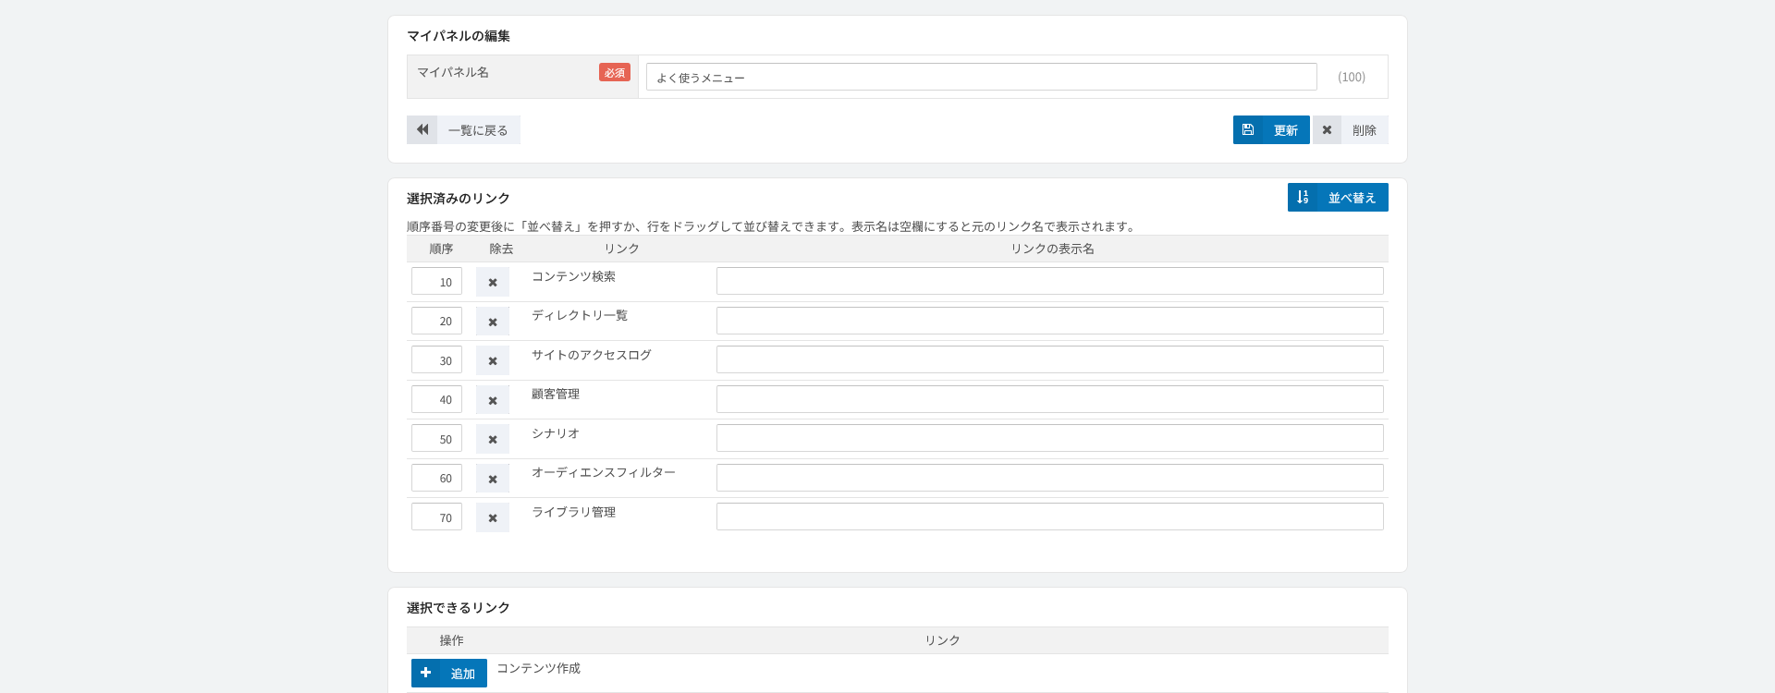Screen dimensions: 1775x693
Task: Click display name field for 顧客管理
Action: tap(1050, 399)
